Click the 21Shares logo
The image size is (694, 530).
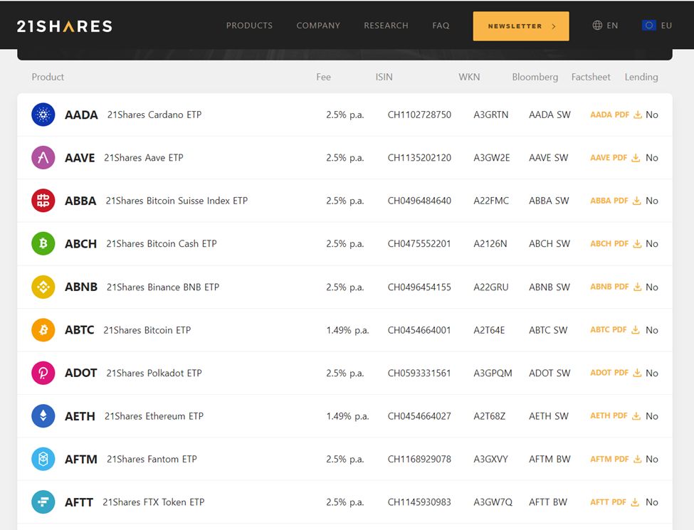click(x=65, y=26)
